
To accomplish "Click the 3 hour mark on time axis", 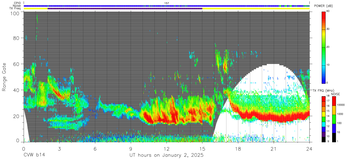I will (x=59, y=149).
